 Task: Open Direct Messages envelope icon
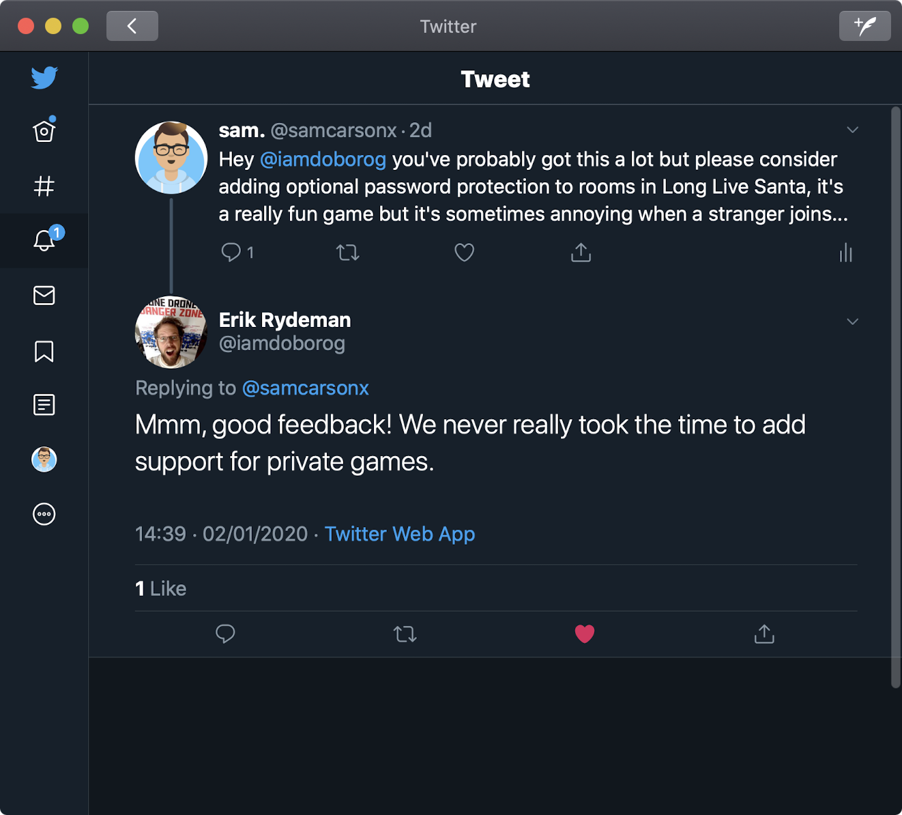tap(44, 296)
